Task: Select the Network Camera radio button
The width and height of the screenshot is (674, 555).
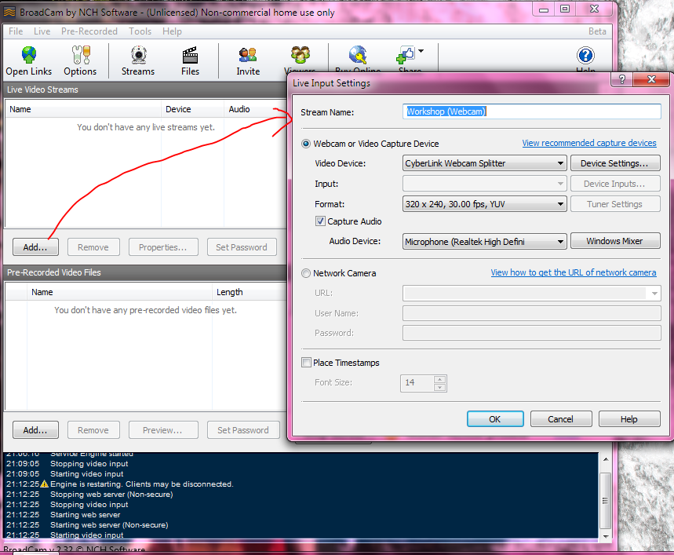Action: pyautogui.click(x=306, y=273)
